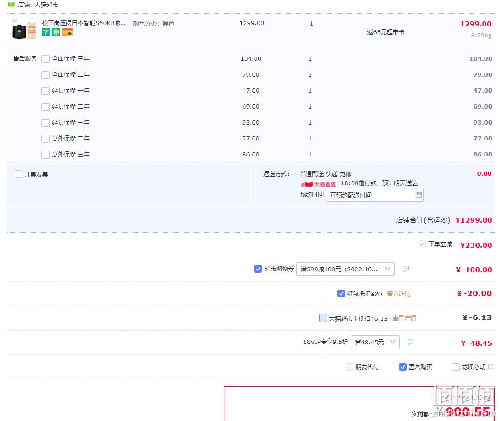Click the ¥-48.45 88VIP discount amount
Image resolution: width=500 pixels, height=421 pixels.
476,343
